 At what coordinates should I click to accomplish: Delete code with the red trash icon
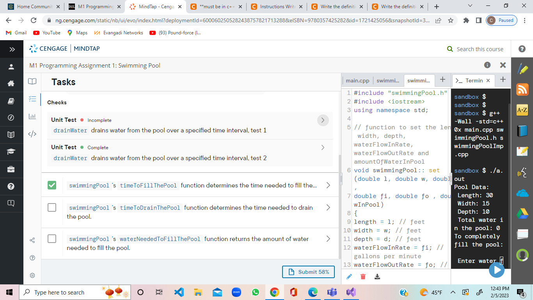(x=363, y=276)
